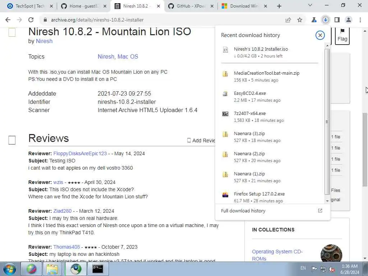This screenshot has height=276, width=368.
Task: Close the Download Win tab
Action: (x=266, y=6)
